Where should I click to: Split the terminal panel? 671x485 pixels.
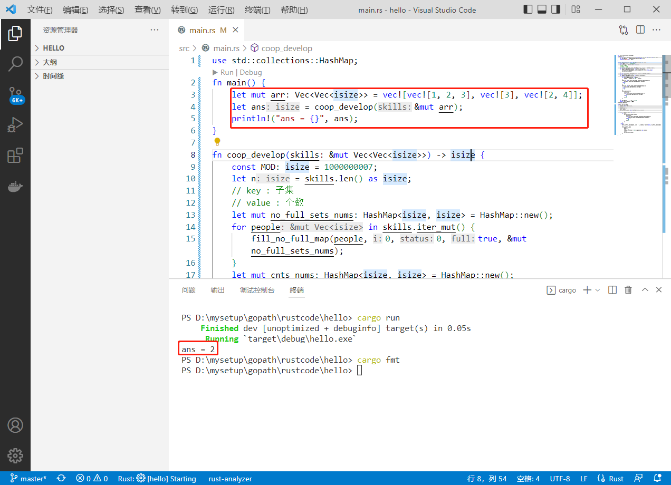[612, 290]
